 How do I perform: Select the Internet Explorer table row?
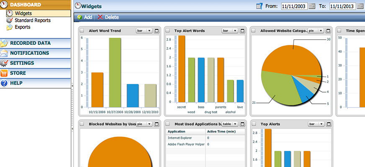pos(205,138)
